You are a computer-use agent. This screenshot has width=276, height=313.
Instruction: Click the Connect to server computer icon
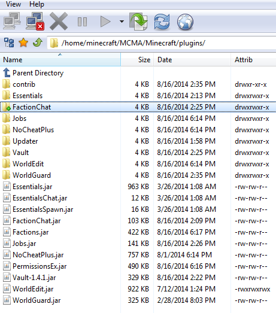point(12,21)
